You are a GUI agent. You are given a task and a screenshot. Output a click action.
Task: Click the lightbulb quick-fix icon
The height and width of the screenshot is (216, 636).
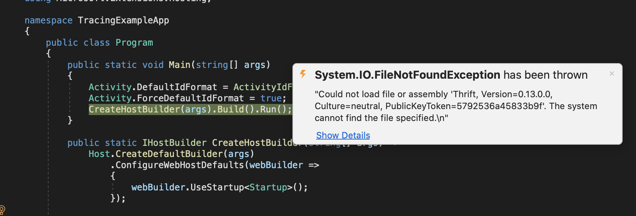pyautogui.click(x=2, y=210)
